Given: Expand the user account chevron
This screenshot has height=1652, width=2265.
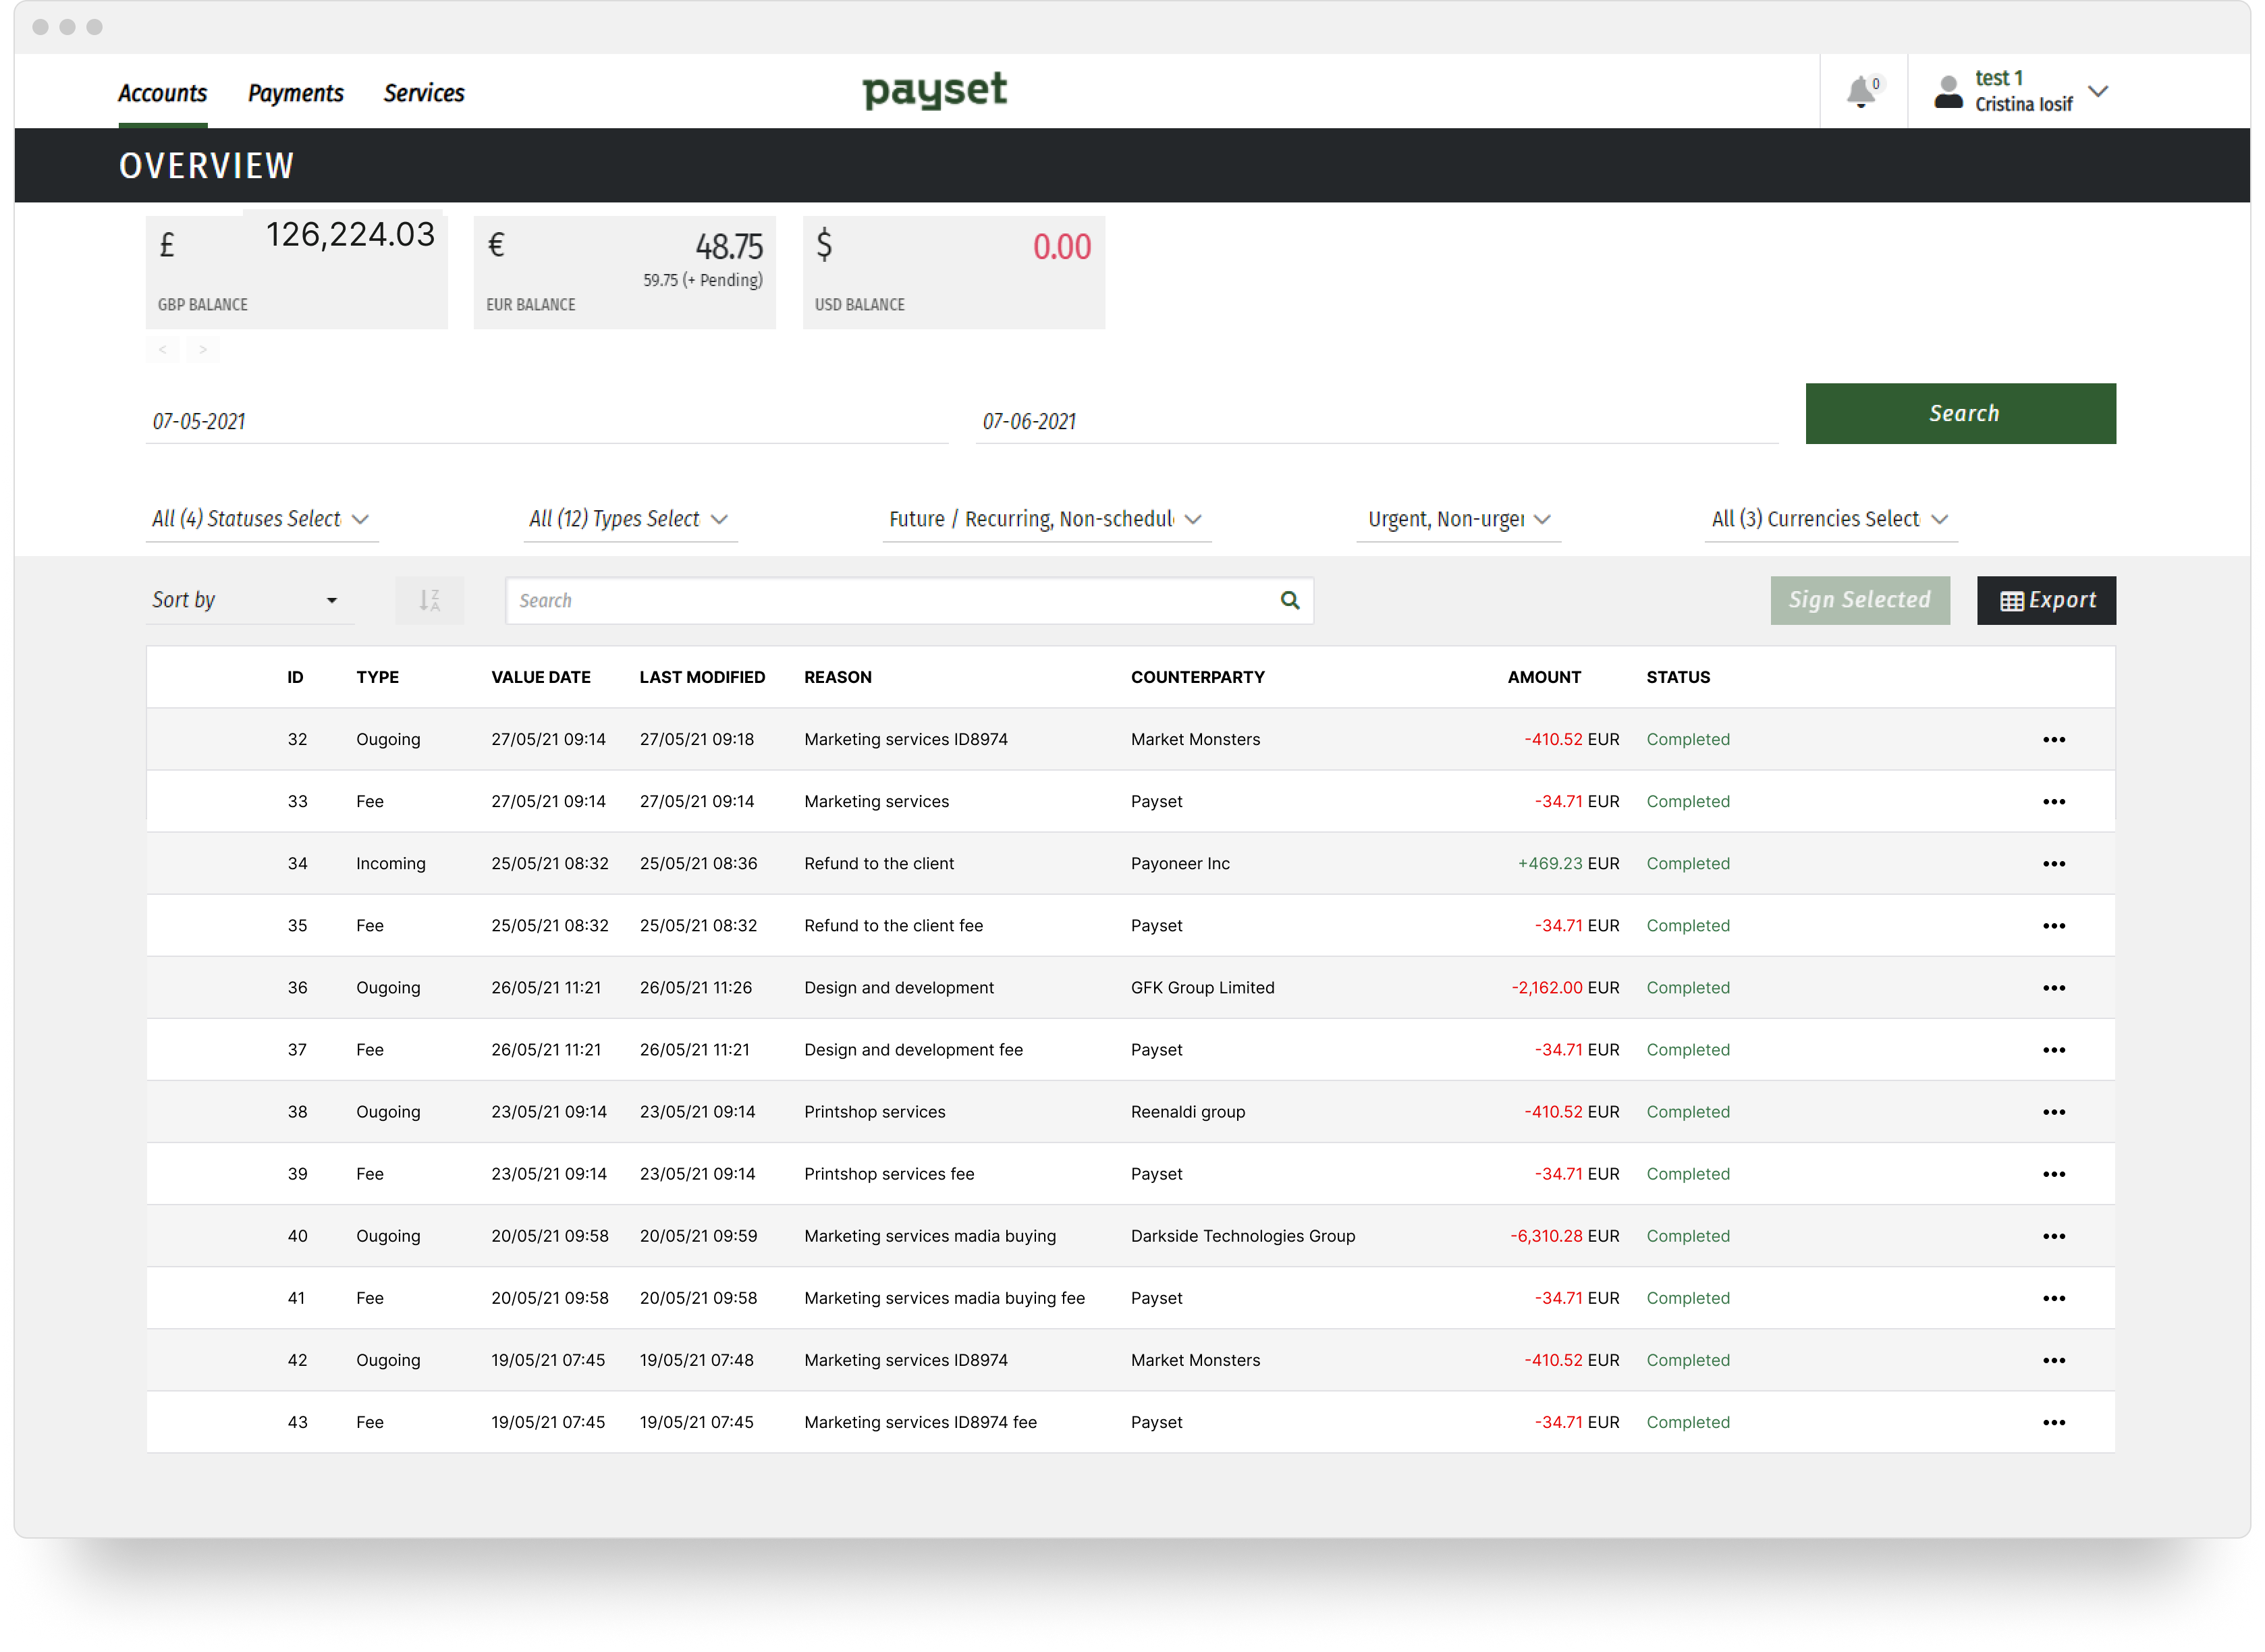Looking at the screenshot, I should (x=2099, y=91).
